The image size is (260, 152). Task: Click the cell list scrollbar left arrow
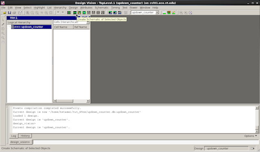[55, 101]
